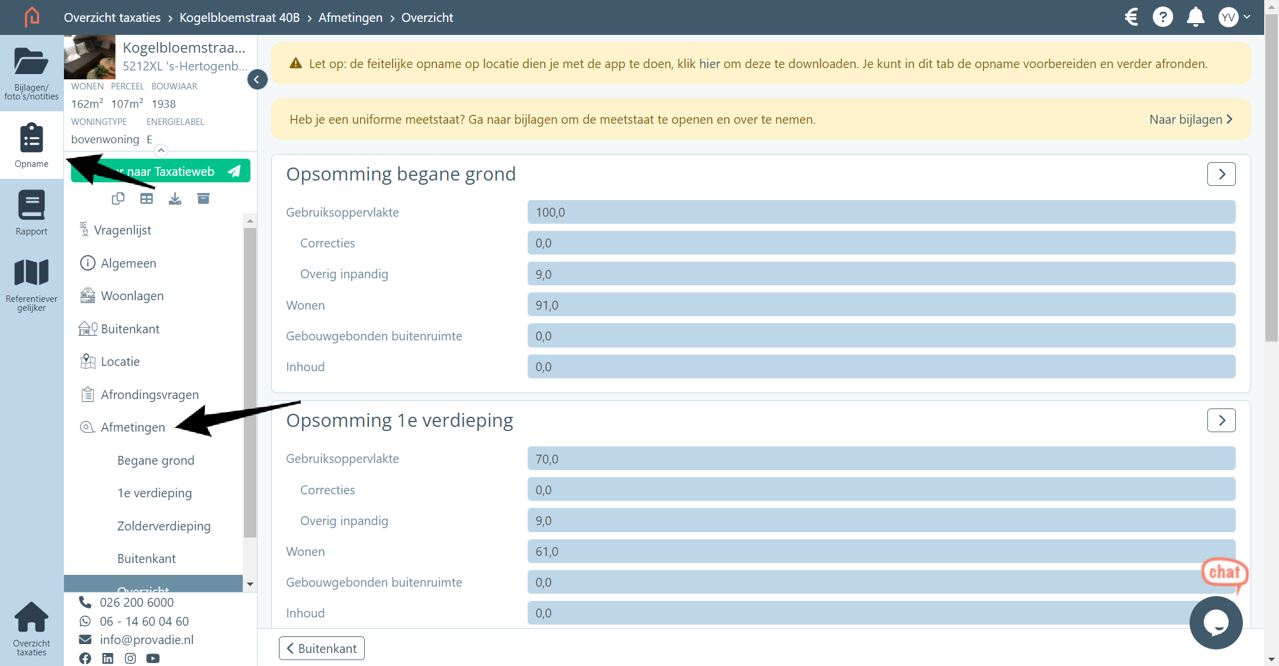Click the warning triangle icon in notice
This screenshot has width=1279, height=666.
[295, 63]
